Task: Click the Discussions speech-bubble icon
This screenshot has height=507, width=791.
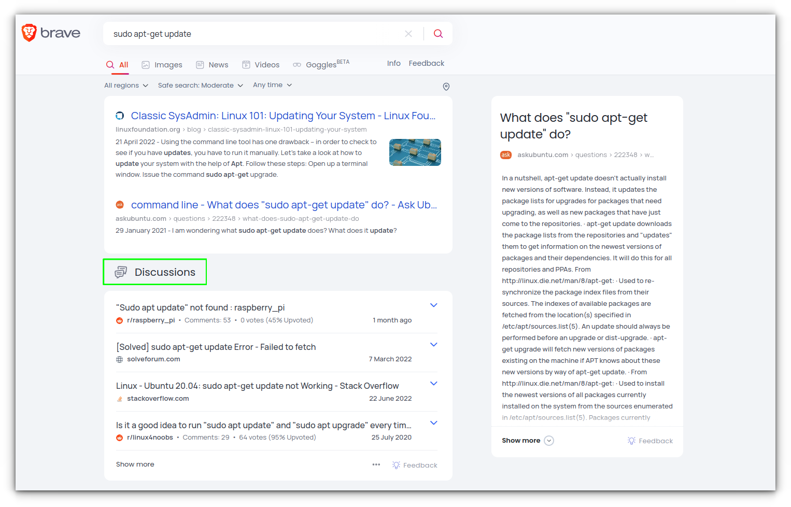Action: pos(121,272)
